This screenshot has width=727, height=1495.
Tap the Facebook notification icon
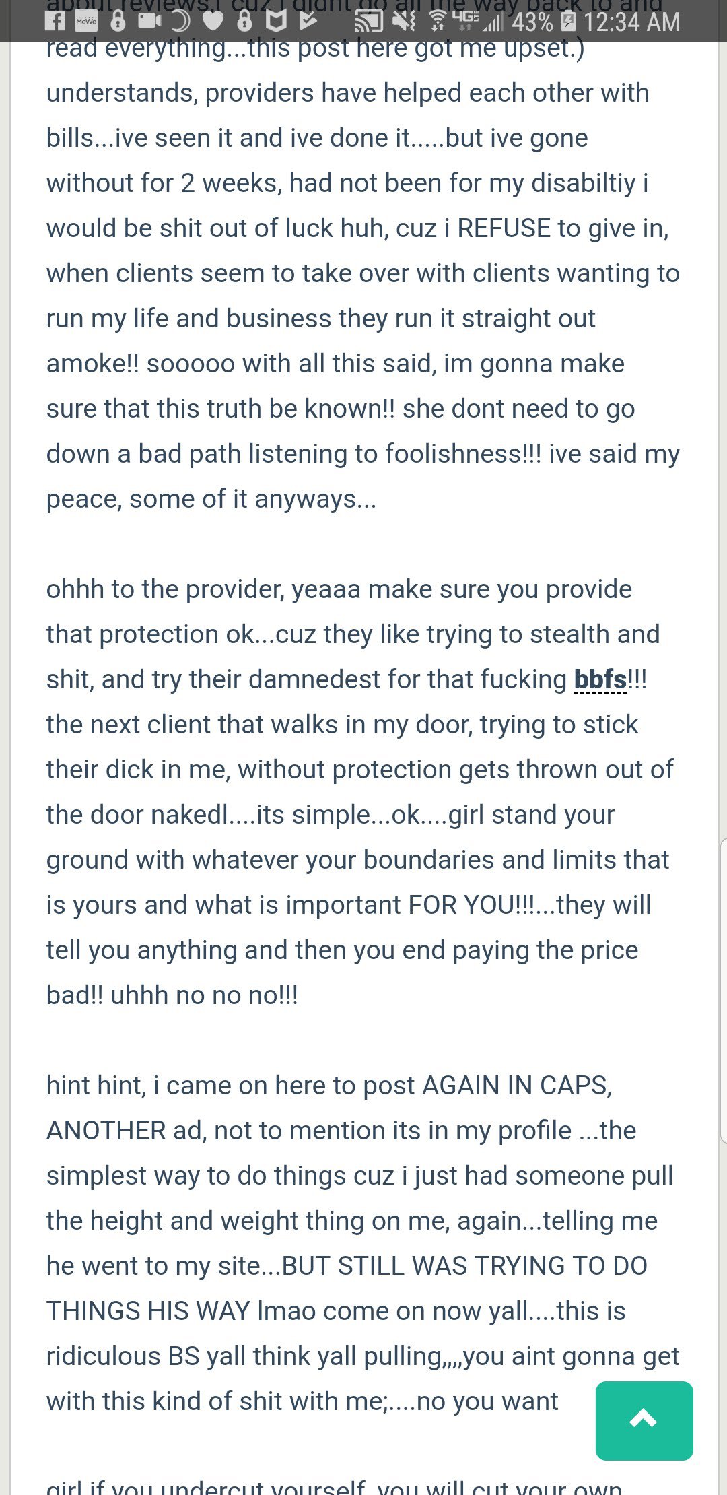[x=55, y=22]
